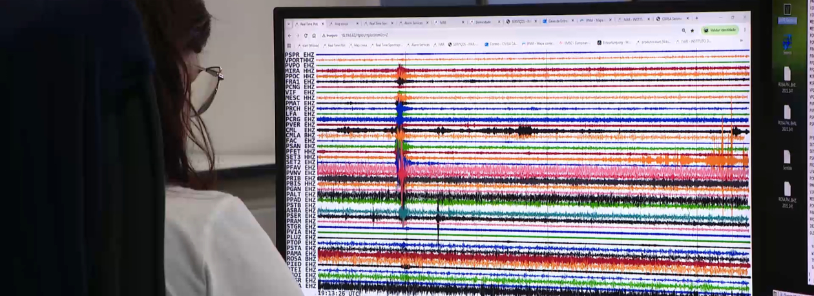Open the productos:start bookmark

coord(653,42)
